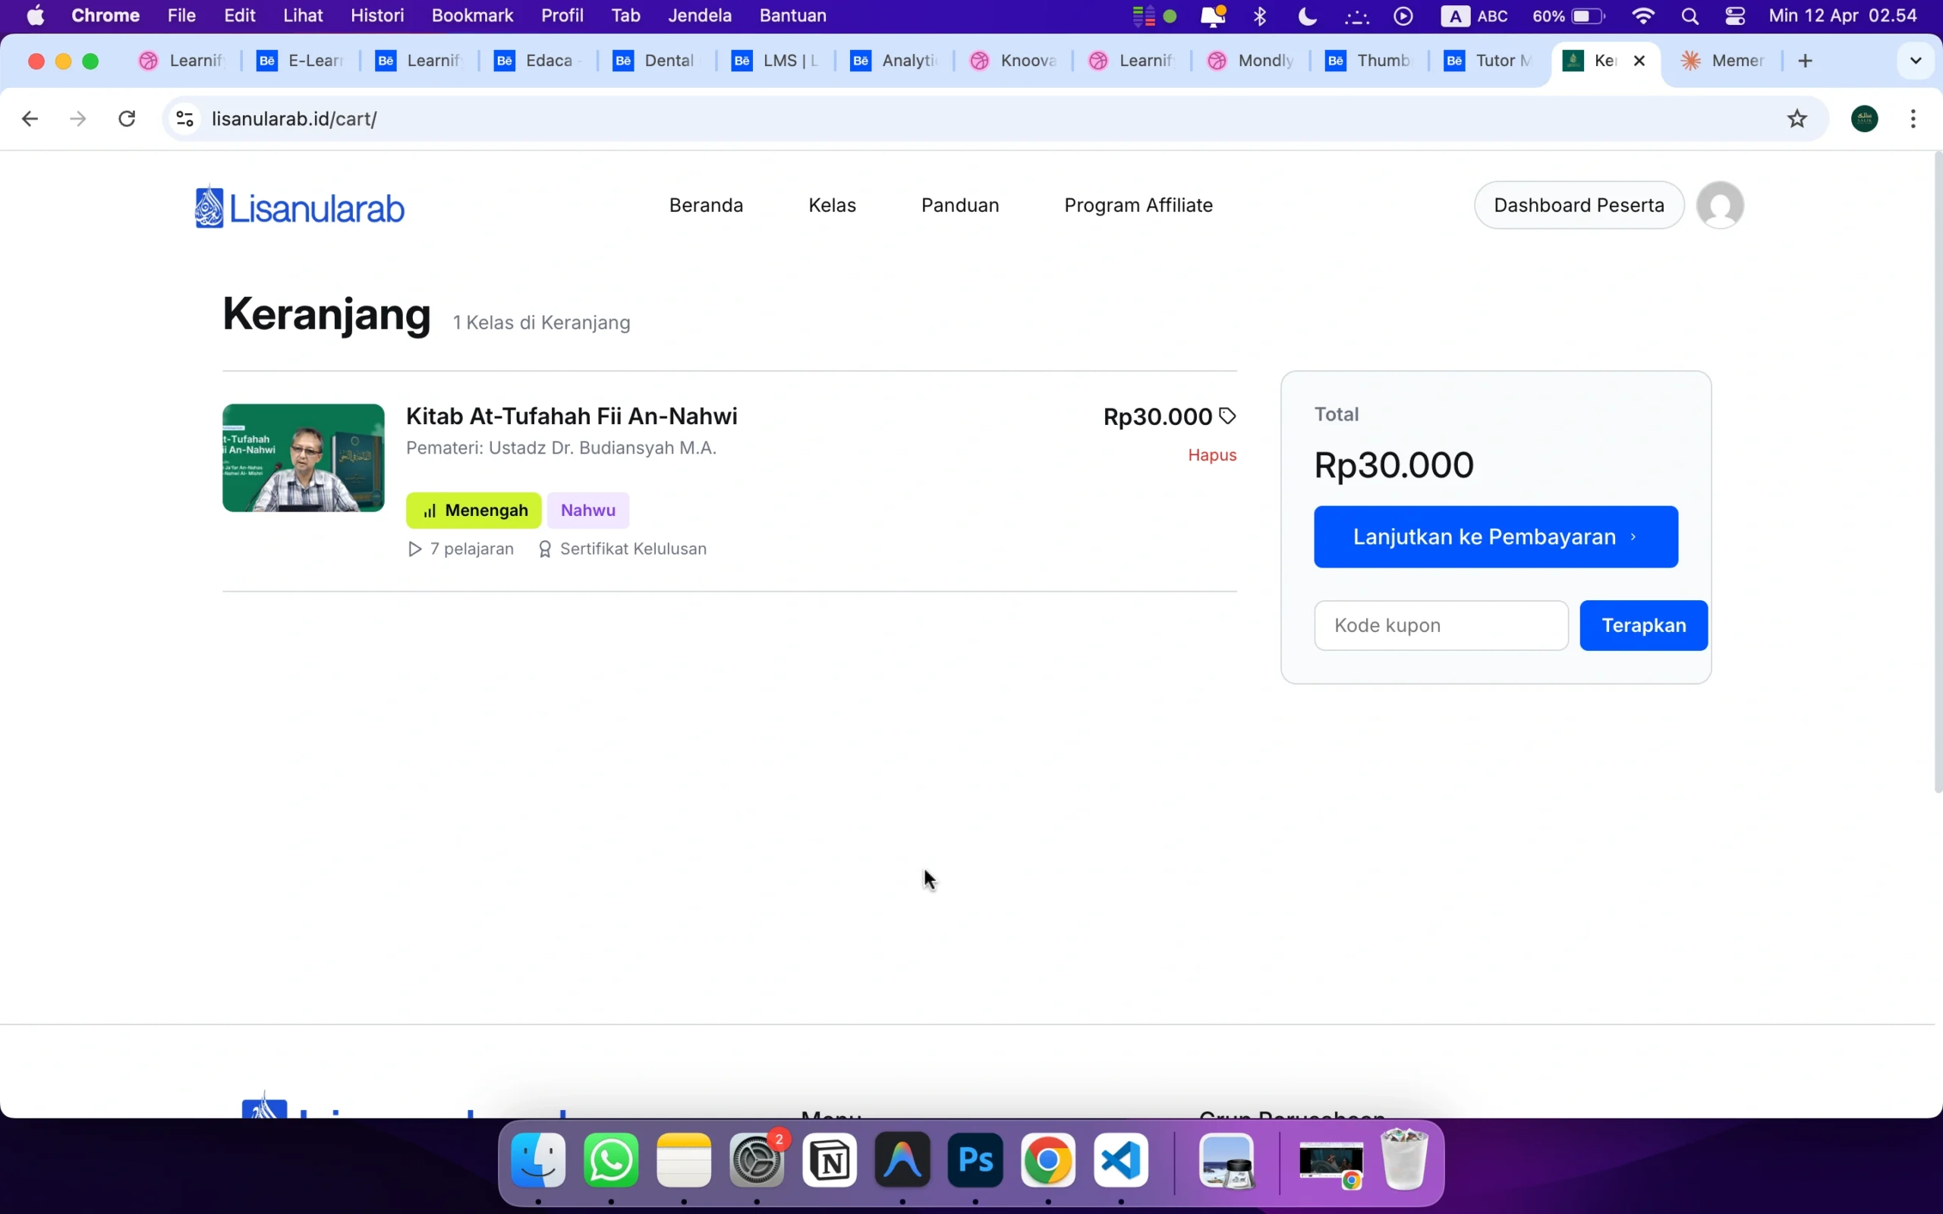The width and height of the screenshot is (1943, 1214).
Task: Open Chrome's three-dot options menu
Action: (1913, 118)
